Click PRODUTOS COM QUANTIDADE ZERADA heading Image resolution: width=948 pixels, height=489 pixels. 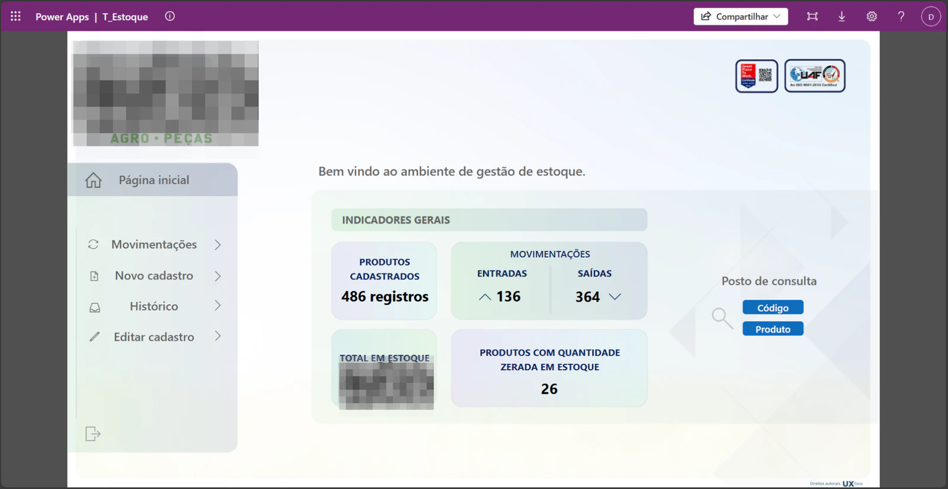550,360
